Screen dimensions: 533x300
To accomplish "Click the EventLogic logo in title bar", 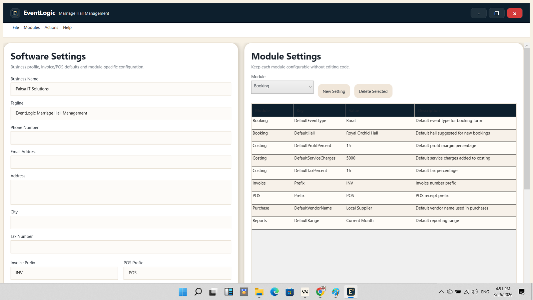I will point(15,13).
